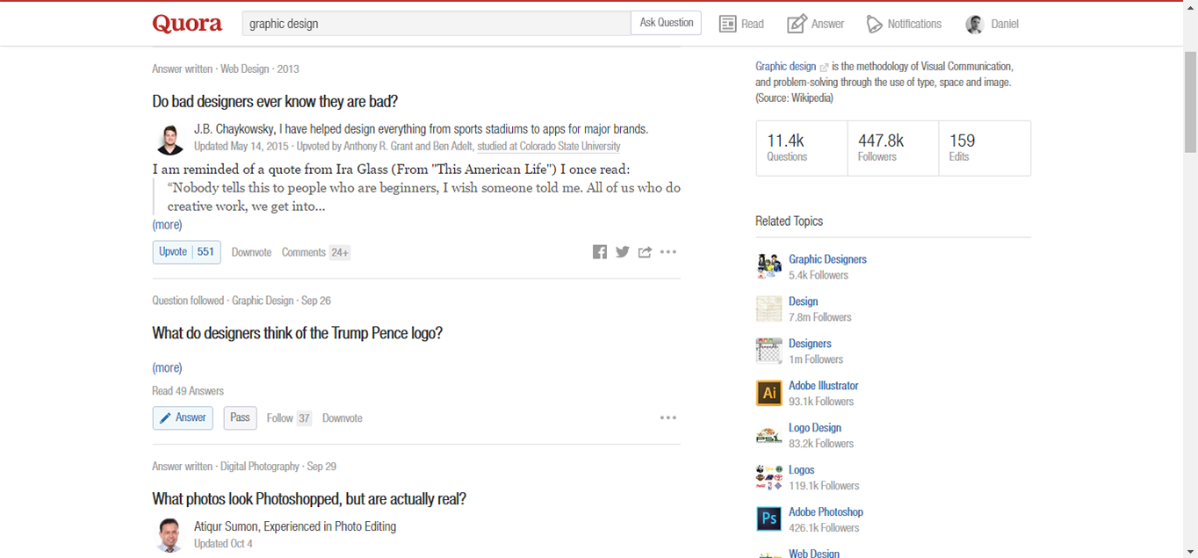Viewport: 1198px width, 558px height.
Task: Open Logo Design topic icon
Action: 769,435
